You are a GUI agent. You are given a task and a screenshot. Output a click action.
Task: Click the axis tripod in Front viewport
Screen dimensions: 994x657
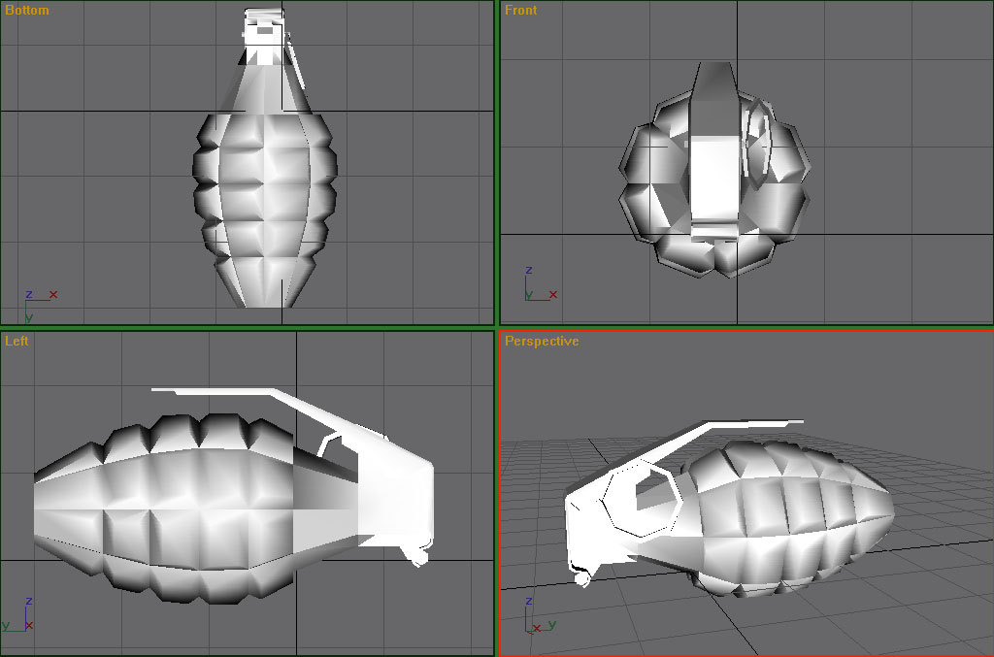point(535,287)
